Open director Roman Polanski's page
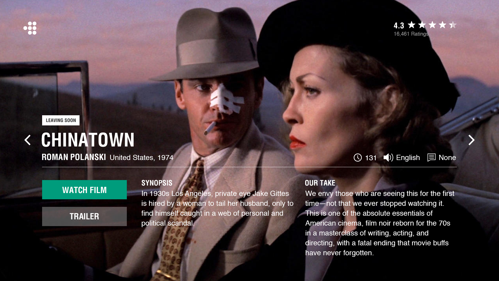Image resolution: width=499 pixels, height=281 pixels. (x=74, y=157)
